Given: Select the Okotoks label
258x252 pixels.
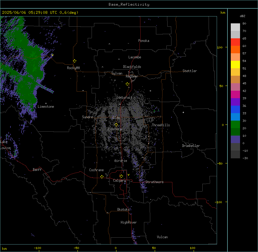Looking at the screenshot, I should click(x=123, y=210).
